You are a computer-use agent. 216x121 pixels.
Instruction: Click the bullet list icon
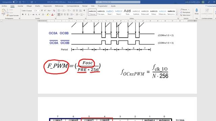coord(59,10)
